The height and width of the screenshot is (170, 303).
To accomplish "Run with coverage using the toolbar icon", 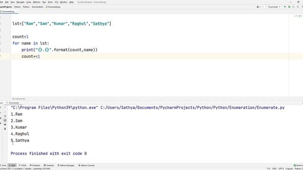I will (x=294, y=7).
